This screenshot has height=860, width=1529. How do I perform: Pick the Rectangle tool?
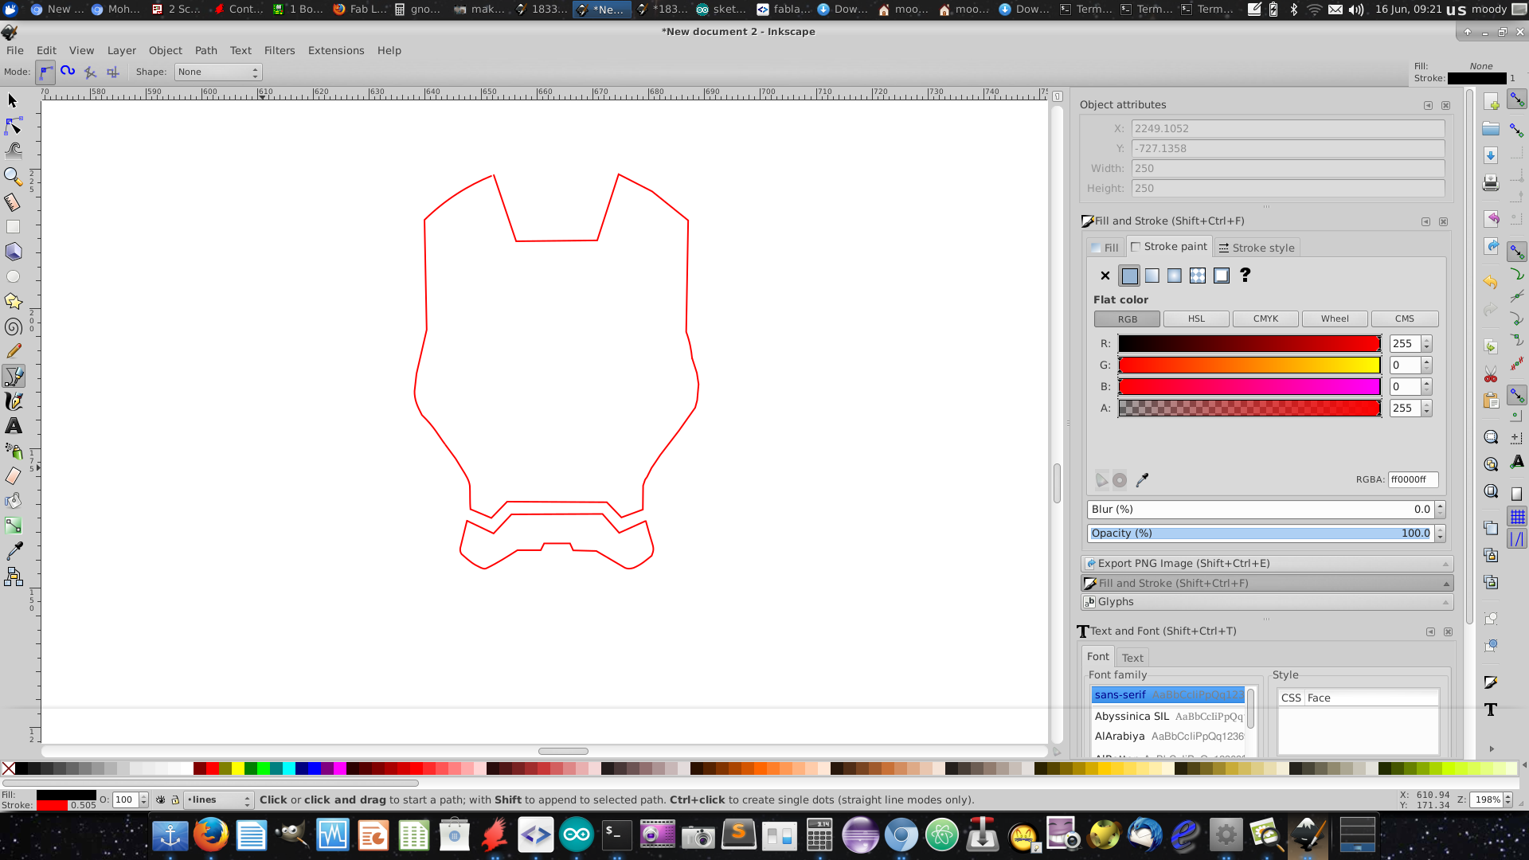[x=13, y=227]
